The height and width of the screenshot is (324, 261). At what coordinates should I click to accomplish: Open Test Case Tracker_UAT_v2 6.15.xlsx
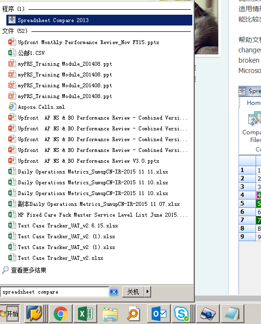[x=68, y=225]
